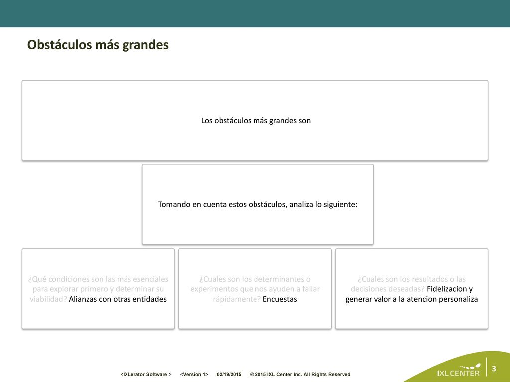Image resolution: width=510 pixels, height=382 pixels.
Task: Click the IXL CENTER logo
Action: click(x=459, y=370)
